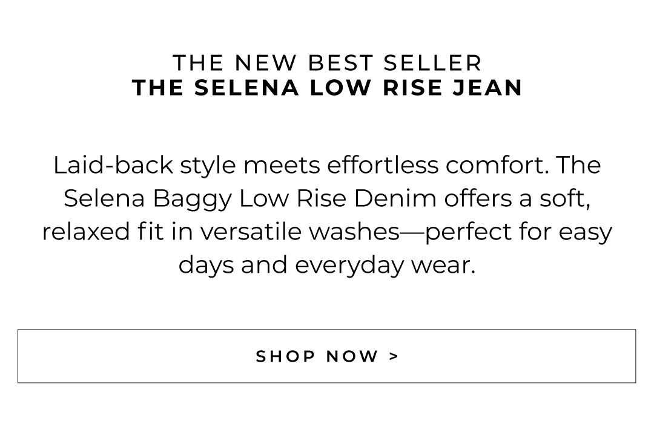The width and height of the screenshot is (654, 433).
Task: Click the word SHOP inside the button
Action: pyautogui.click(x=284, y=356)
